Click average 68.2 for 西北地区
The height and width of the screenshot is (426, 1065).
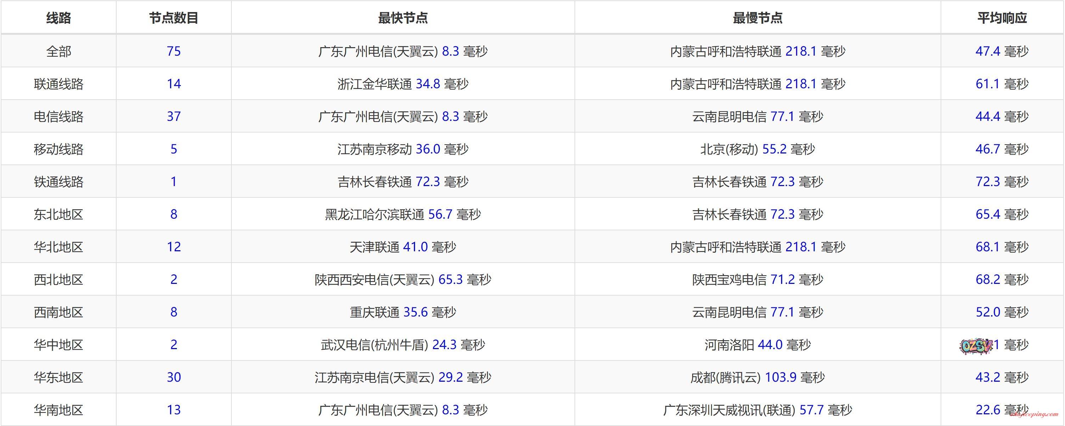tap(988, 280)
